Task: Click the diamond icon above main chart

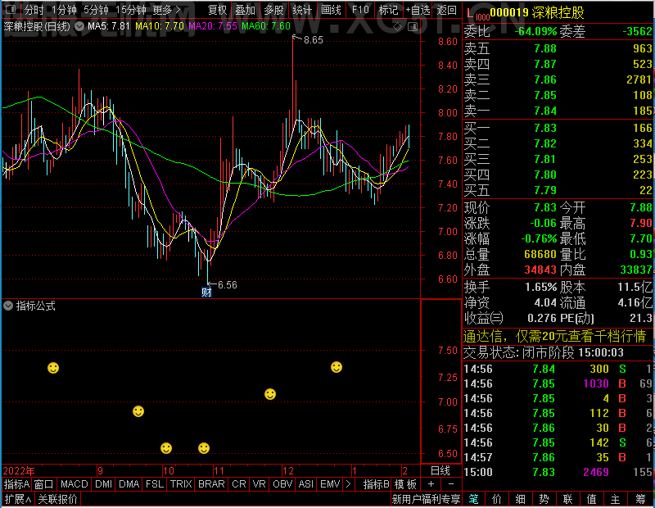Action: [x=398, y=27]
